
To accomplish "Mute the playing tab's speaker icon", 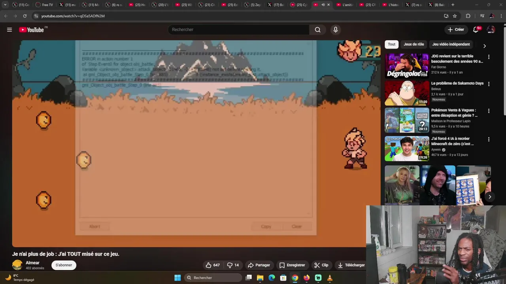I will coord(323,5).
